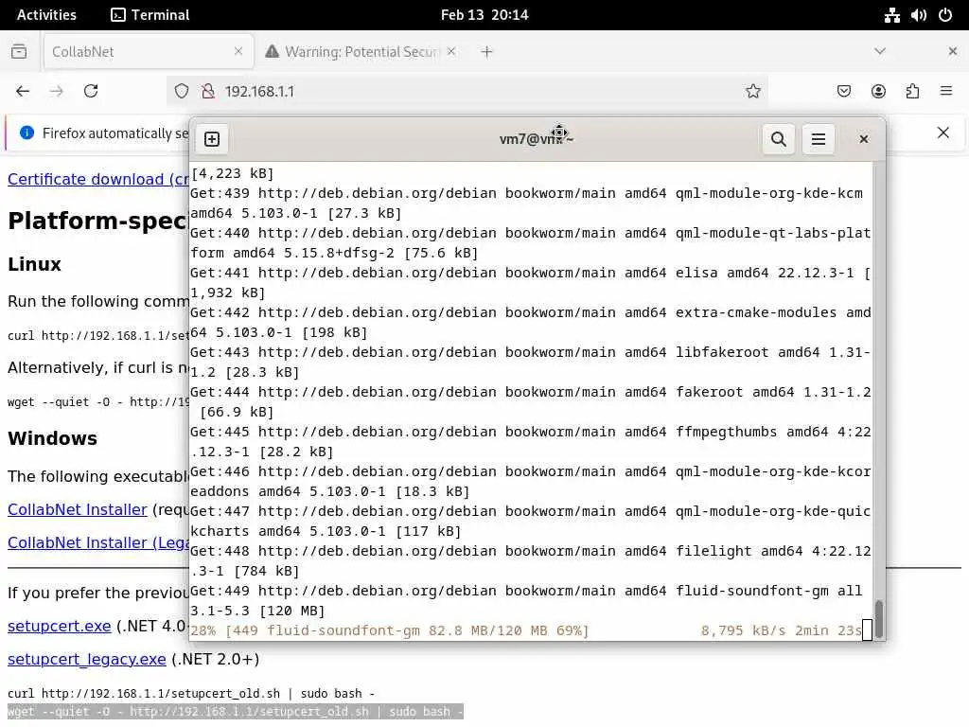
Task: Switch to the Warning: Potential Security tab
Action: (361, 51)
